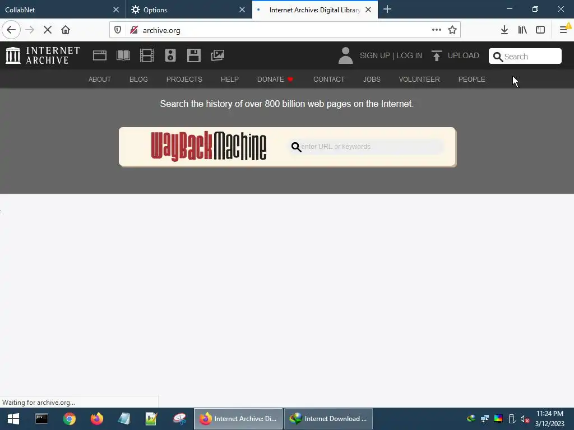
Task: Open the JOBS page
Action: (372, 80)
